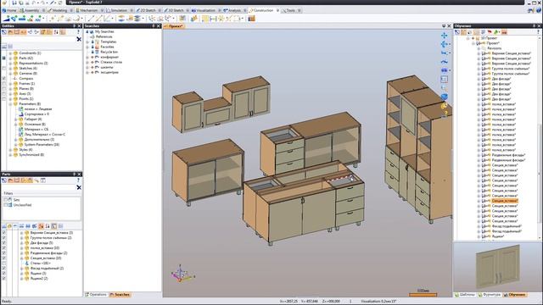This screenshot has width=543, height=305.
Task: Expand the Revisions node in Обучение tree
Action: pyautogui.click(x=479, y=48)
